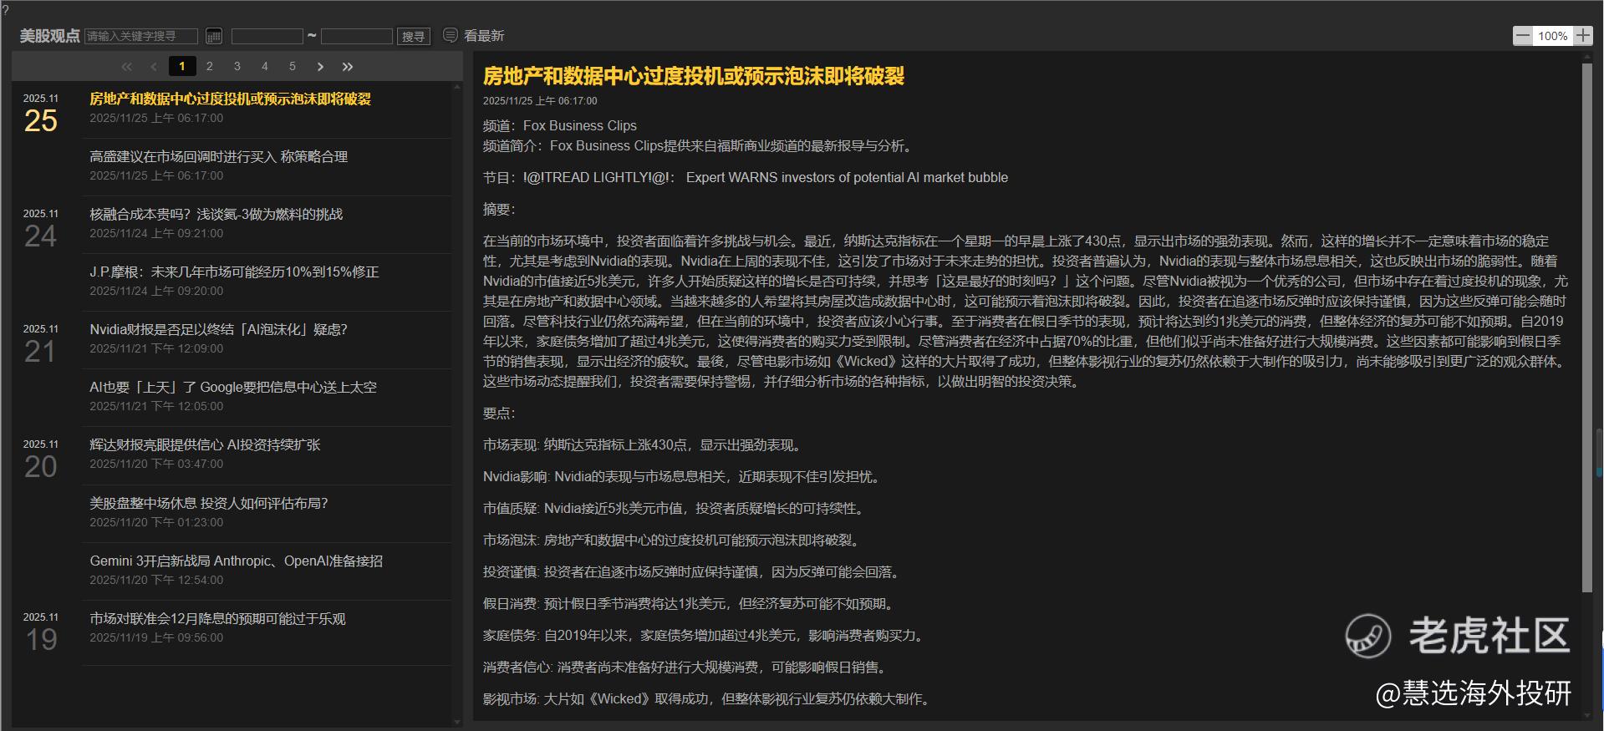Click the 影视市场 key point line
This screenshot has height=731, width=1604.
709,698
